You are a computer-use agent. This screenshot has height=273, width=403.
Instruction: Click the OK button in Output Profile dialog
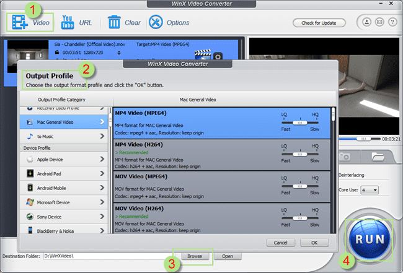[314, 243]
